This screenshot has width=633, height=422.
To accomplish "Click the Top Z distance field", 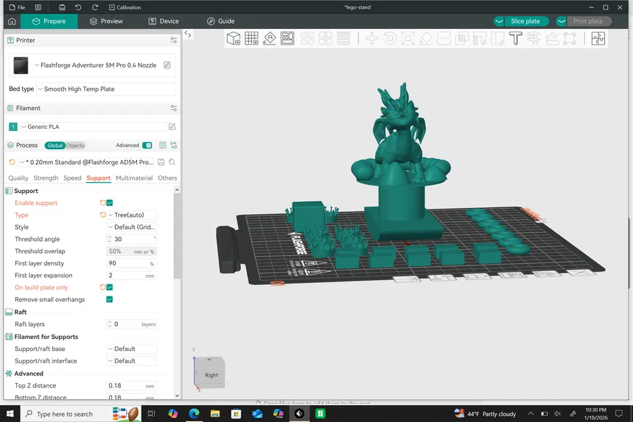I will point(132,386).
